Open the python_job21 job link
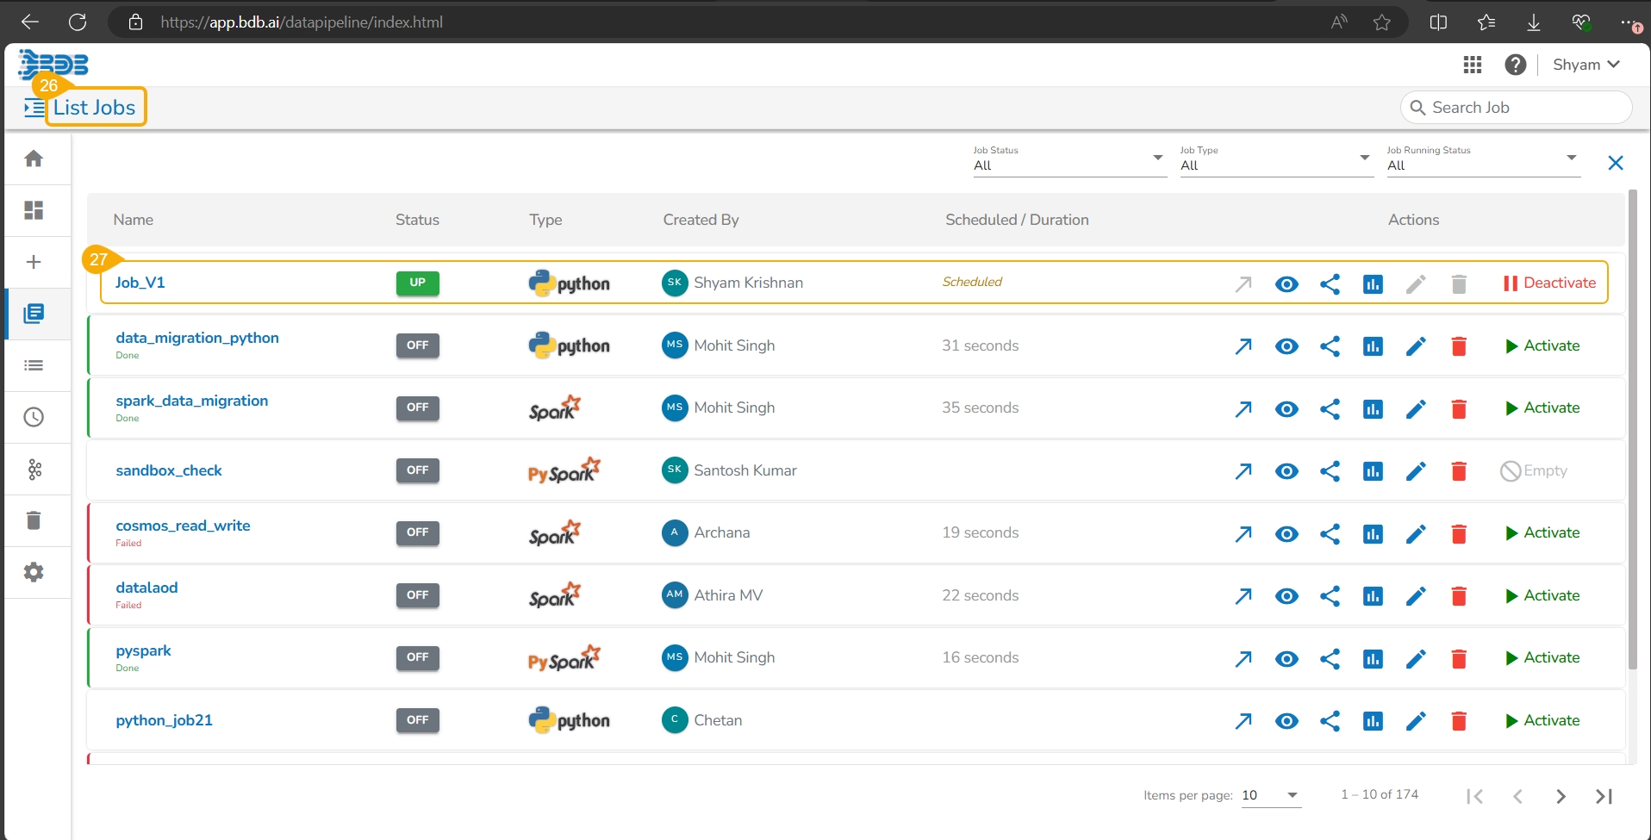 164,720
